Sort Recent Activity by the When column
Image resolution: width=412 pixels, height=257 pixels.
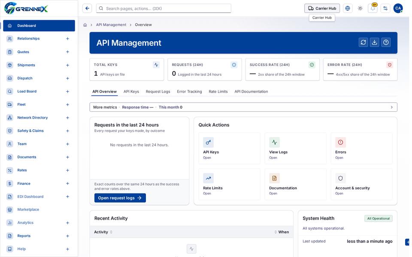282,232
